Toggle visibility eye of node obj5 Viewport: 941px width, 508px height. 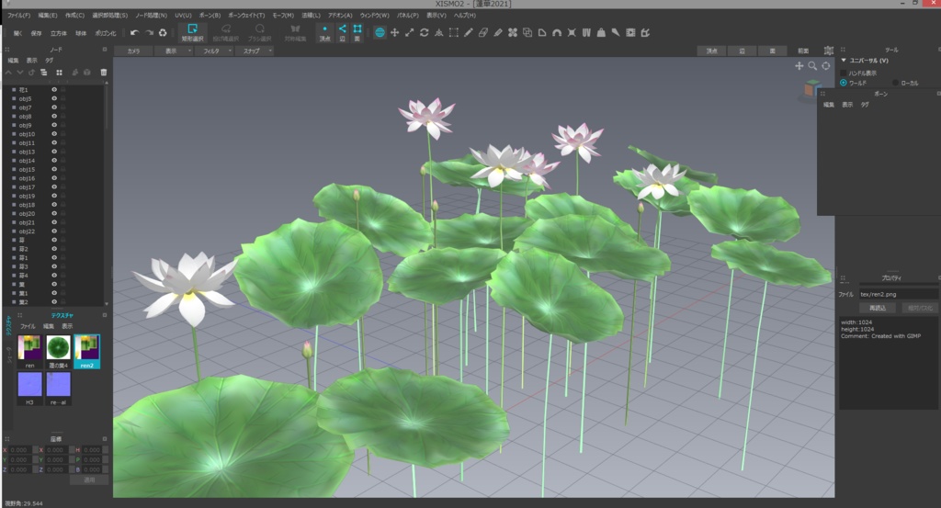pyautogui.click(x=54, y=98)
